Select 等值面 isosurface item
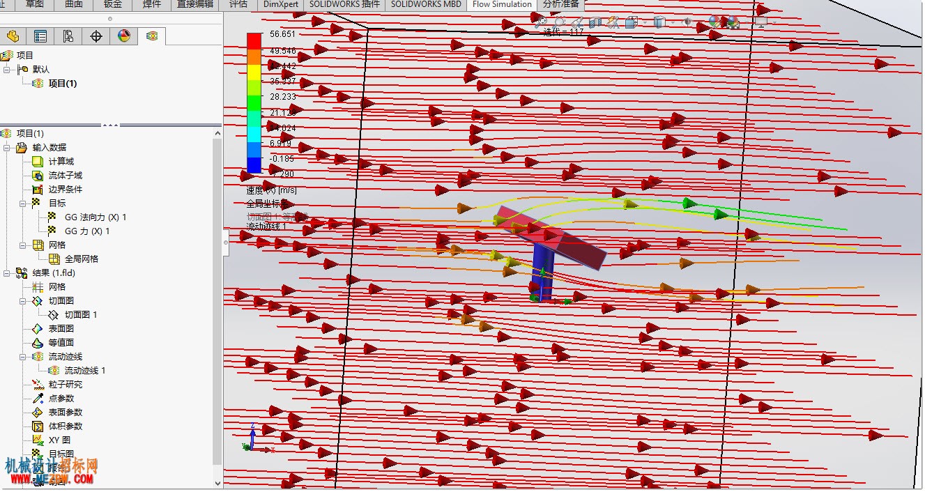 coord(61,343)
